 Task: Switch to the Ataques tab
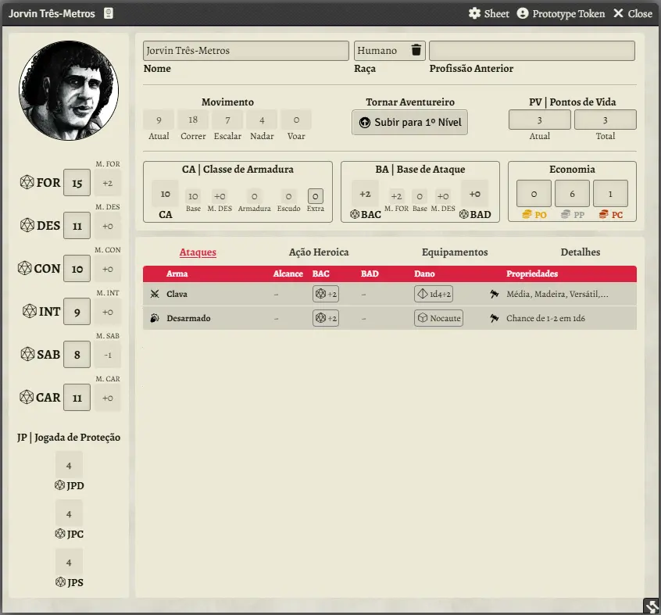(x=198, y=252)
